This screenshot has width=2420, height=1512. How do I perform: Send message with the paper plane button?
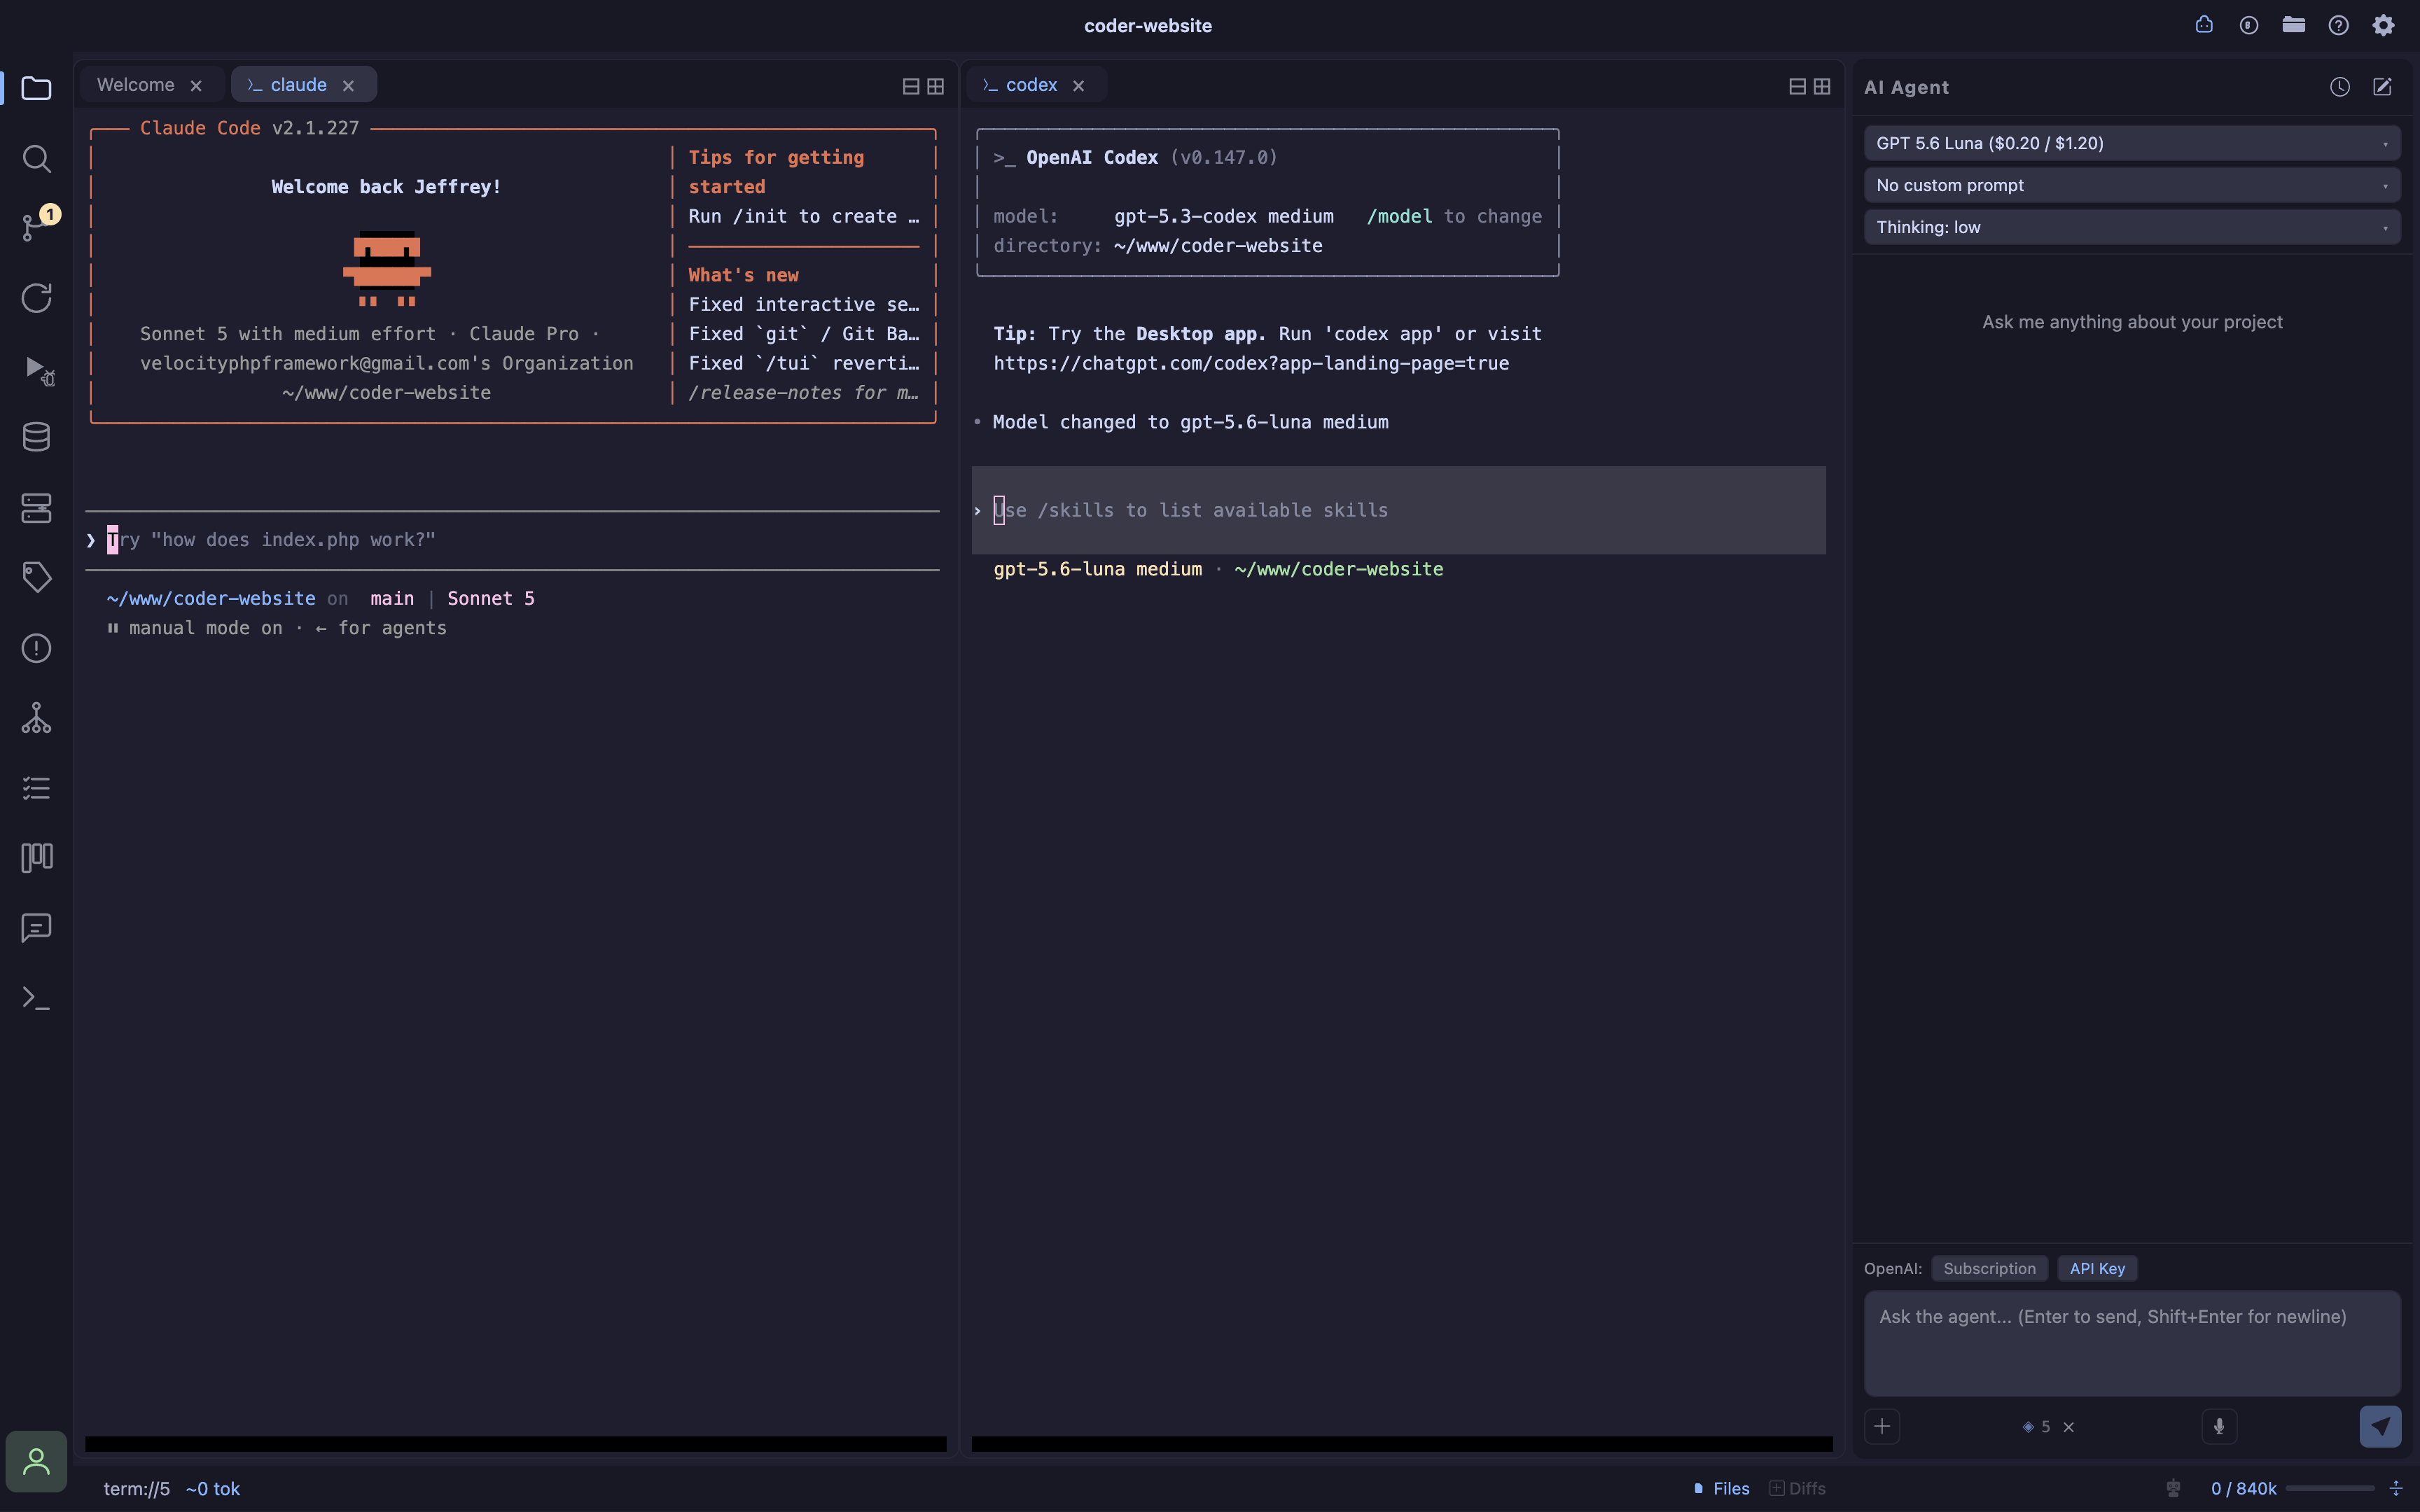click(x=2380, y=1426)
